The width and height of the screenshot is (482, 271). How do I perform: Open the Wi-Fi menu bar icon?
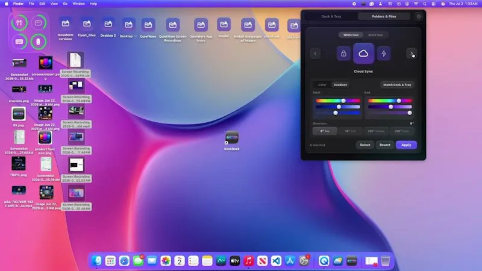[416, 4]
